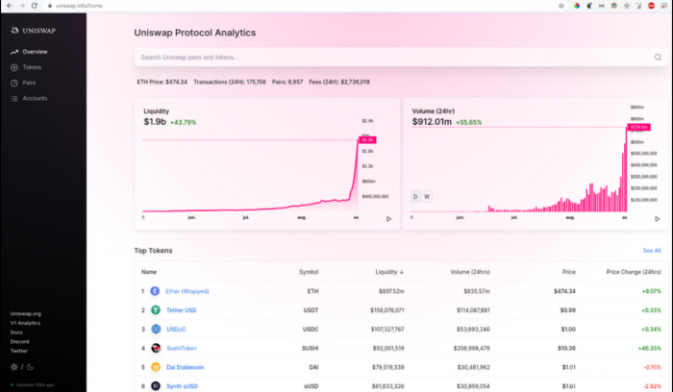Viewport: 673px width, 392px height.
Task: Click the Tokens circle icon
Action: (x=14, y=67)
